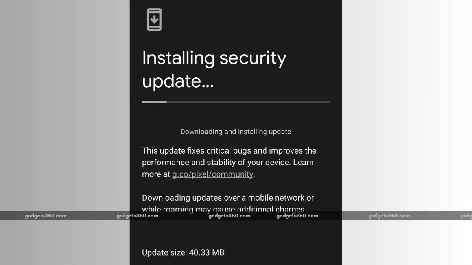Click the filled portion of the progress bar
This screenshot has height=265, width=472.
154,102
